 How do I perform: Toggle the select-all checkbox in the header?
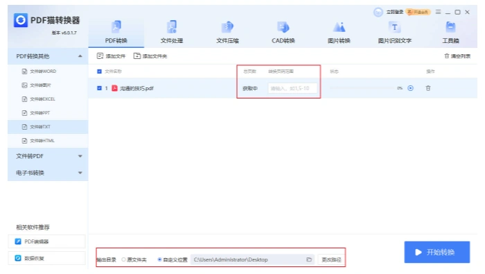point(99,71)
